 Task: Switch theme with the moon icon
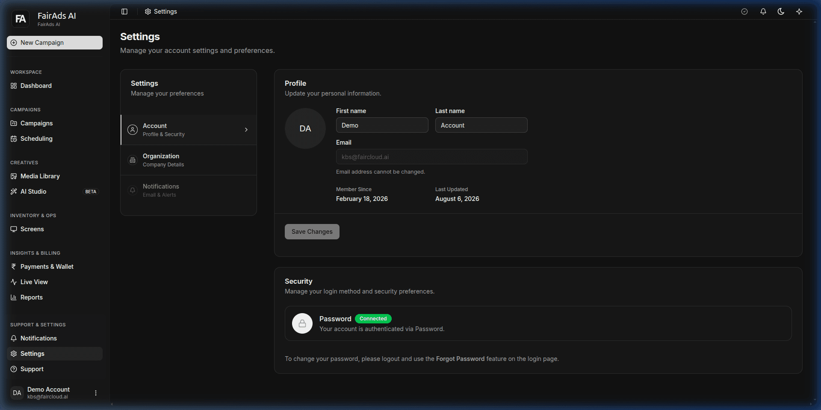pos(781,12)
